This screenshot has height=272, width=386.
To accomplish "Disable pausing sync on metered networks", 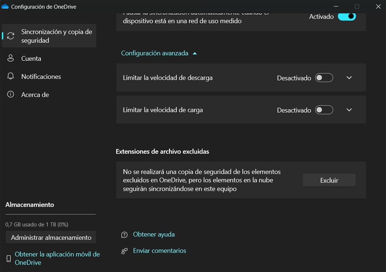I will tap(347, 16).
